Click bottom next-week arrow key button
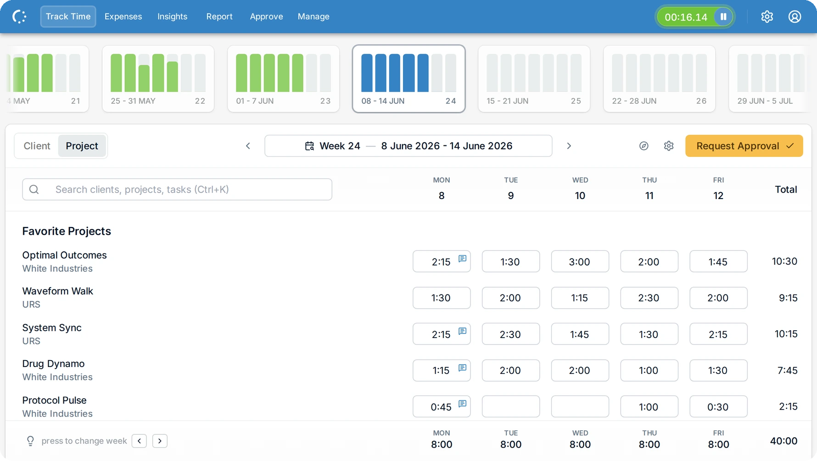This screenshot has width=817, height=461. tap(160, 441)
